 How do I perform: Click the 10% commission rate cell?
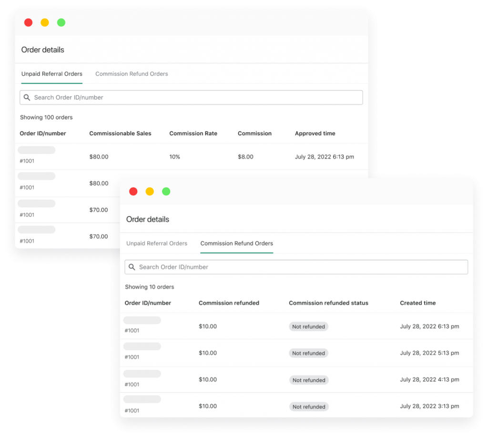tap(174, 157)
